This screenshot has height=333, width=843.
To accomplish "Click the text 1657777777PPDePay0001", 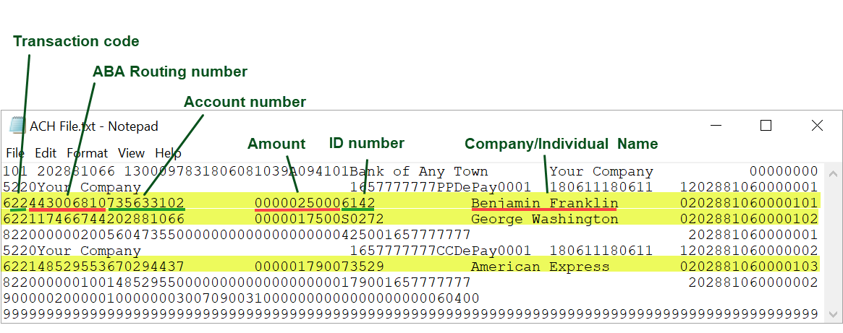I will [x=441, y=187].
